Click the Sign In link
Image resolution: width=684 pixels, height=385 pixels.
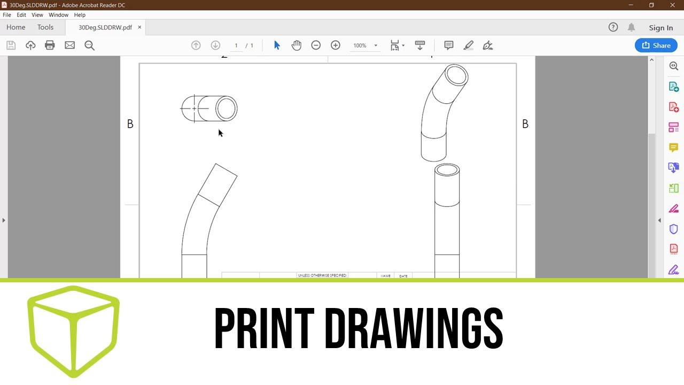[661, 28]
